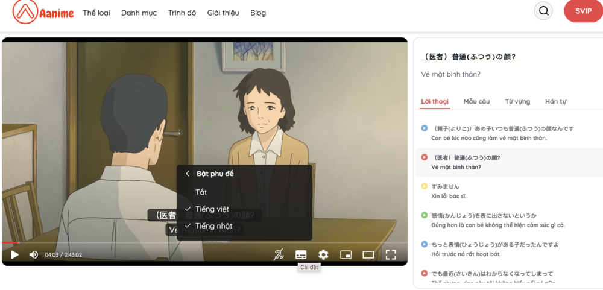Click the video progress bar
This screenshot has width=603, height=290.
point(204,242)
